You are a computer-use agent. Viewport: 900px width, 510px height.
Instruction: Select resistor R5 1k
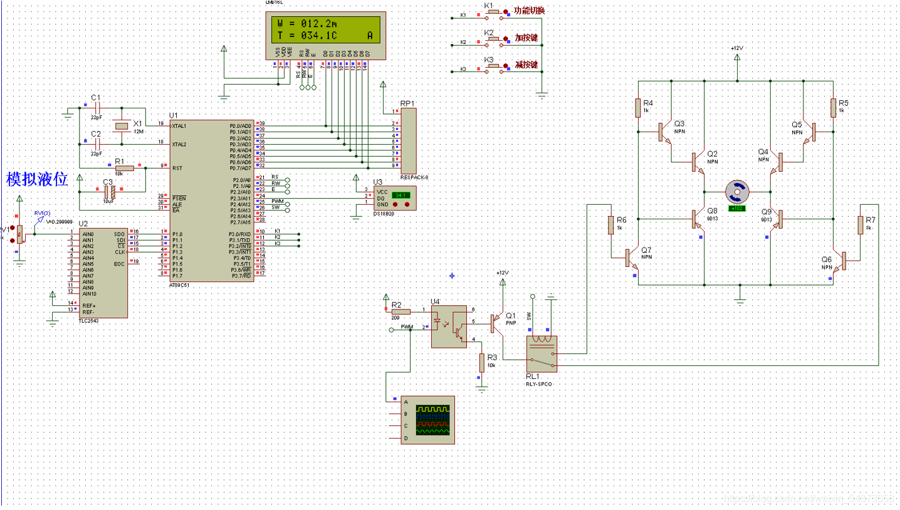pyautogui.click(x=834, y=108)
